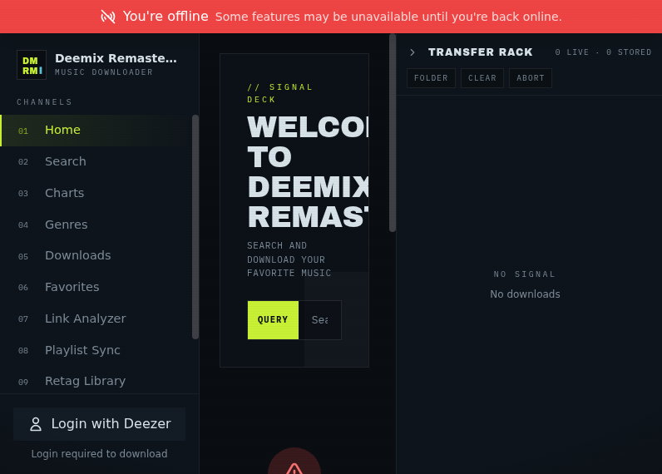Click the 'NO SIGNAL' label
The width and height of the screenshot is (662, 474).
pyautogui.click(x=525, y=274)
